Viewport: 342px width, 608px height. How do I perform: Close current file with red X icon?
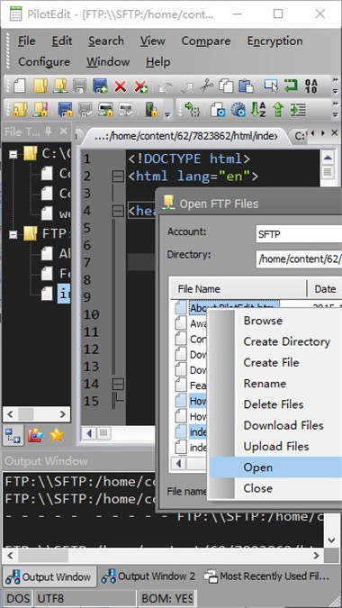[x=121, y=86]
